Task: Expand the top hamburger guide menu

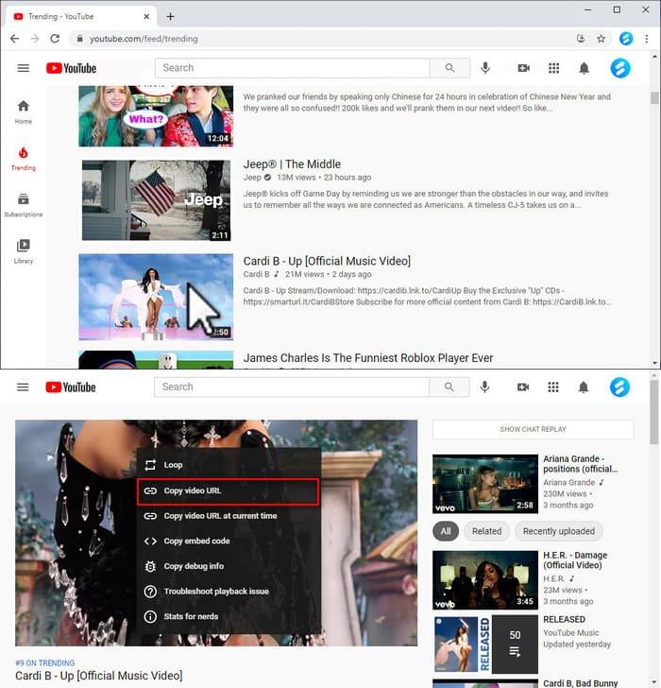Action: 24,68
